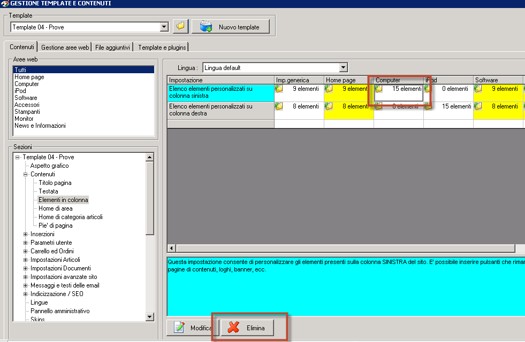The image size is (525, 342).
Task: Click Imp.generica icon in colonna sinistra row
Action: 279,89
